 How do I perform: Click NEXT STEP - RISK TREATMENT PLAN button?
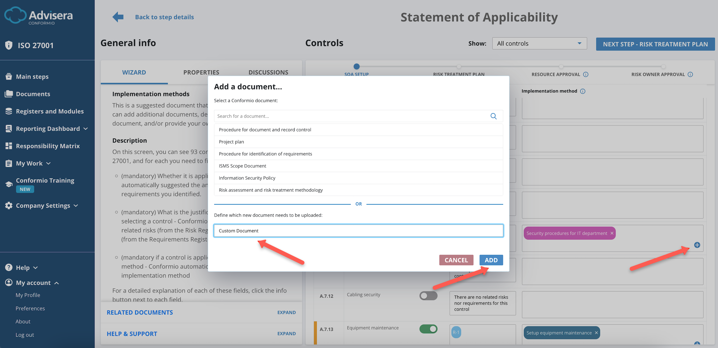click(x=655, y=44)
